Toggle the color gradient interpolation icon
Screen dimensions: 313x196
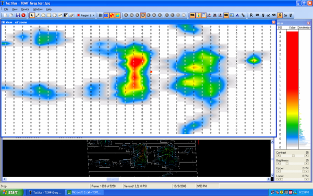pos(118,15)
